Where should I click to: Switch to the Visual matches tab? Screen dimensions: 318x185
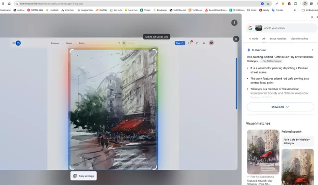pyautogui.click(x=299, y=39)
